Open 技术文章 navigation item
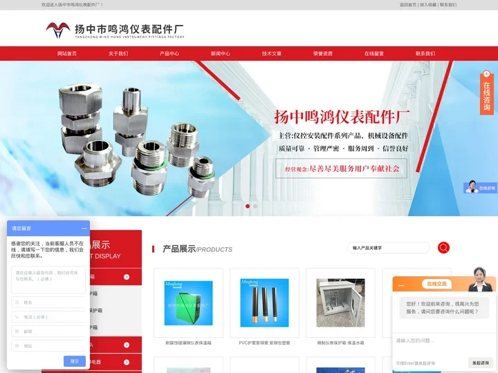Image resolution: width=498 pixels, height=373 pixels. coord(272,54)
